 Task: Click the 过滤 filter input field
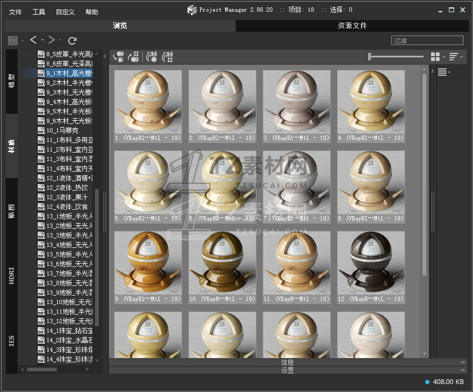pyautogui.click(x=427, y=40)
